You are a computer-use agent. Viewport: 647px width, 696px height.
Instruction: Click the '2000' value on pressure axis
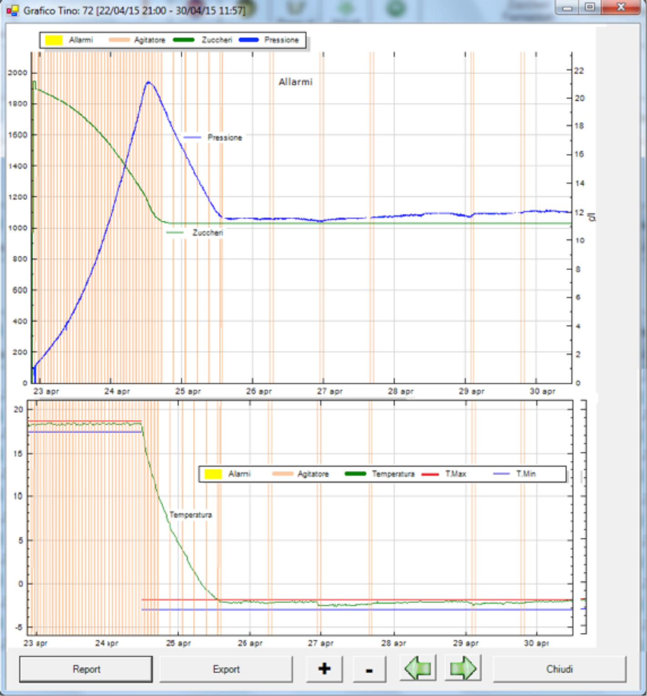[18, 73]
